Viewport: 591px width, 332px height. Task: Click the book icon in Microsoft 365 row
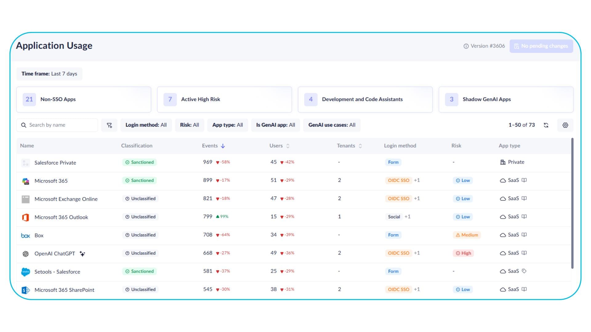point(524,180)
